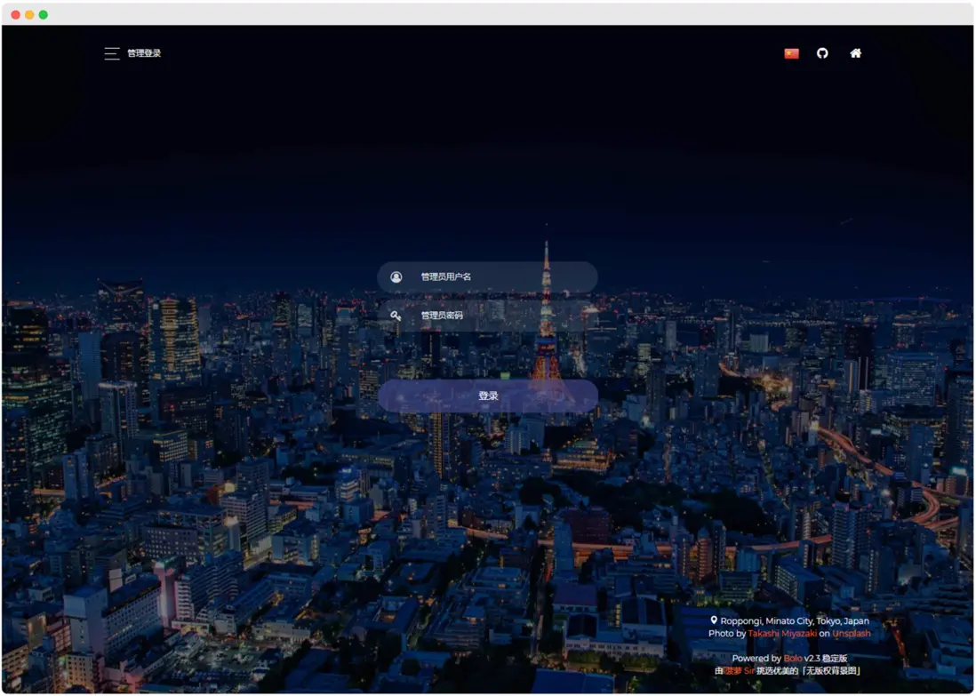Click the key icon in password field
Image resolution: width=976 pixels, height=696 pixels.
pos(396,316)
